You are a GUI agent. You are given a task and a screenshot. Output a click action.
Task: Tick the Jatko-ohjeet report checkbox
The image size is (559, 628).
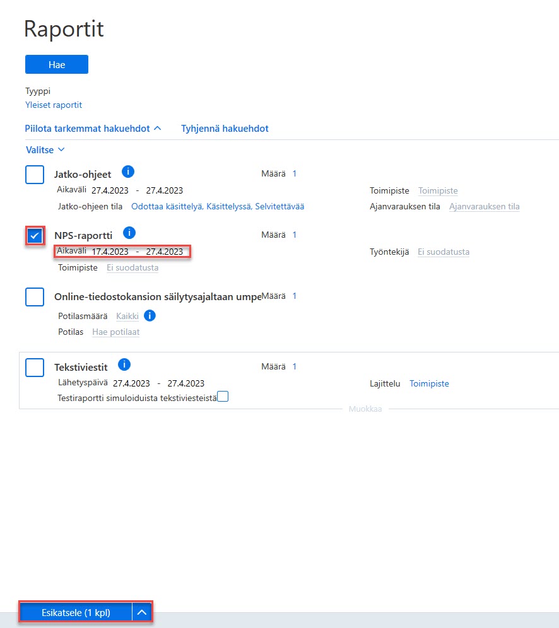(35, 174)
